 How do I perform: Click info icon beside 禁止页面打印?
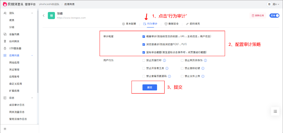tap(165, 61)
